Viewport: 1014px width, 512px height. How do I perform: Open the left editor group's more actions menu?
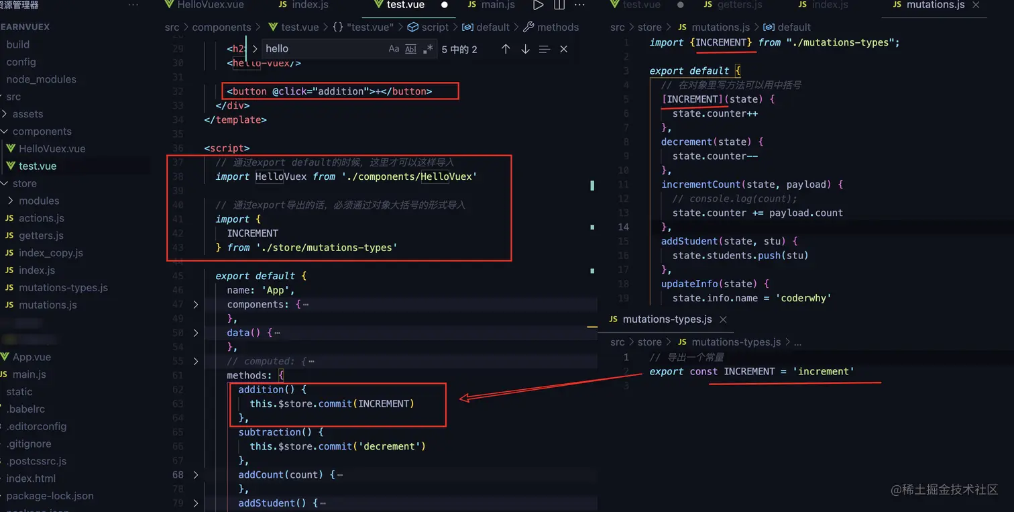(580, 5)
